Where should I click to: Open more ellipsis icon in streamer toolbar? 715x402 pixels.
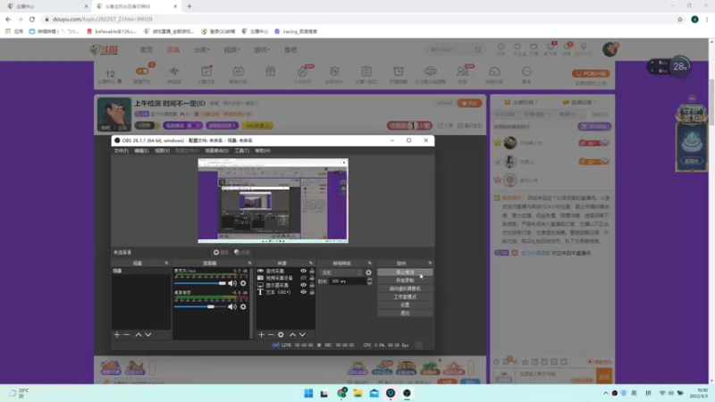[x=526, y=71]
